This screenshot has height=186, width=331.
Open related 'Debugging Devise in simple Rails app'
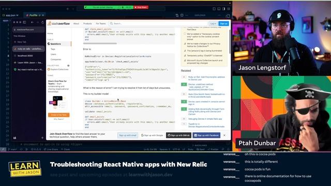coord(205,119)
